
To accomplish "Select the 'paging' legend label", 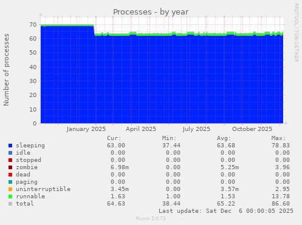I will pyautogui.click(x=27, y=182).
